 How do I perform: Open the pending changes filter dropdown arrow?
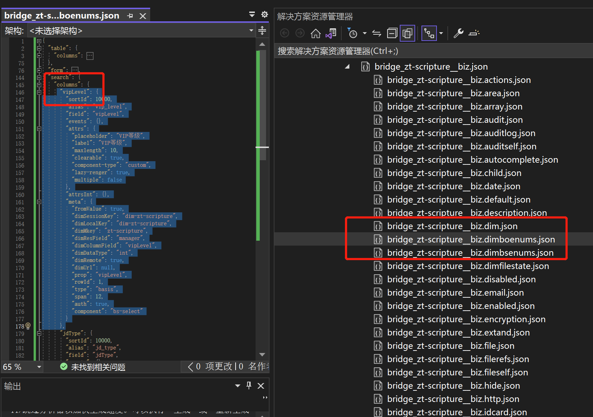tap(364, 33)
